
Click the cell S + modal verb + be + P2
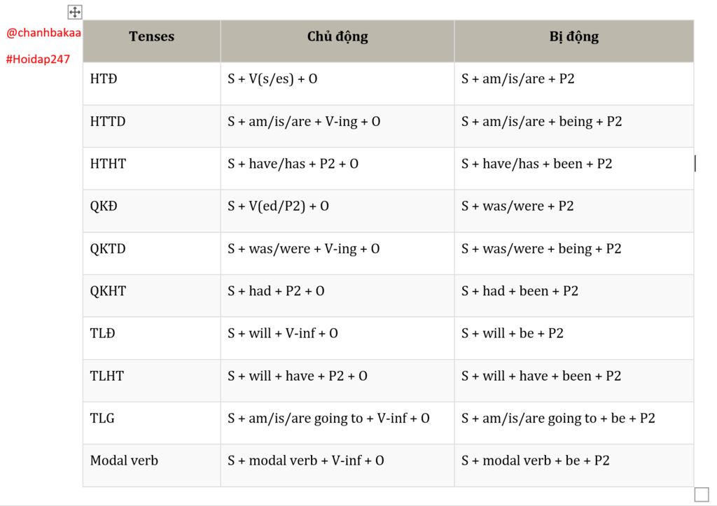(x=574, y=465)
